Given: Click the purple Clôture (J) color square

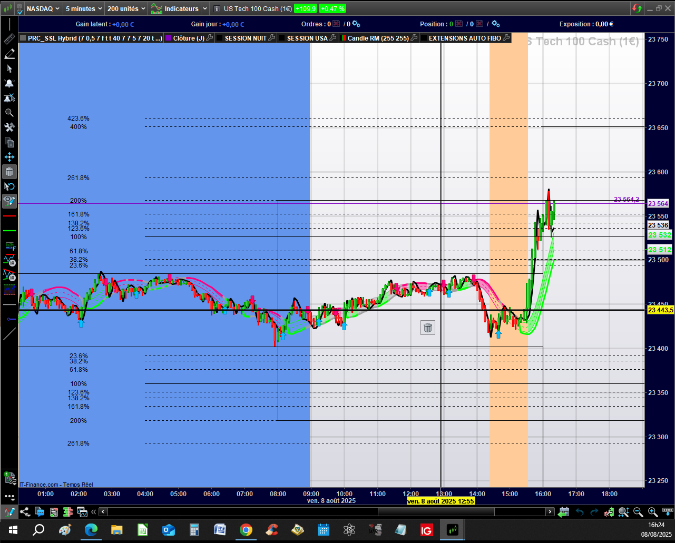Looking at the screenshot, I should pyautogui.click(x=169, y=38).
